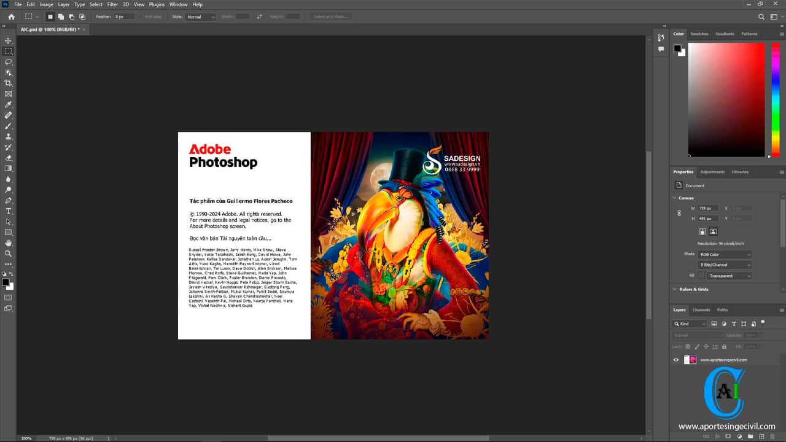Select the Hand tool
786x442 pixels.
click(x=8, y=243)
